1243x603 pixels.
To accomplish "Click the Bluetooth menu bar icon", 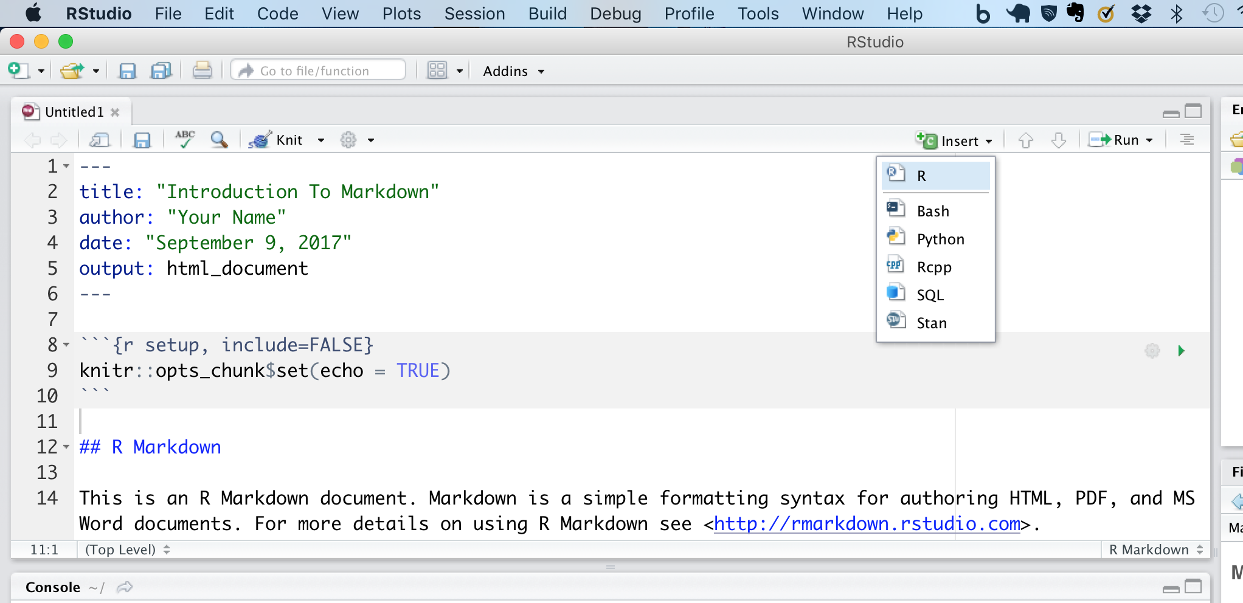I will pos(1177,13).
